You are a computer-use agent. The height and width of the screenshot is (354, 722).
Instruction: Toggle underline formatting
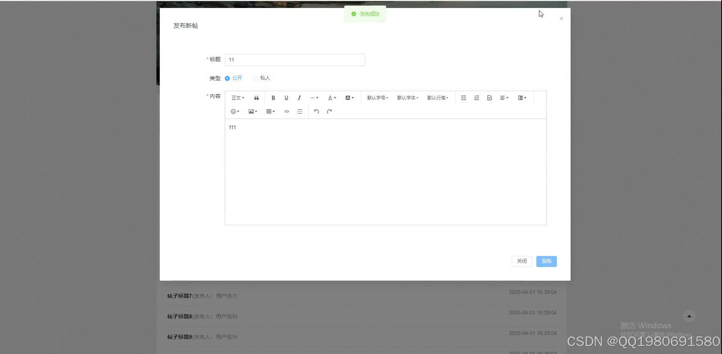coord(286,98)
